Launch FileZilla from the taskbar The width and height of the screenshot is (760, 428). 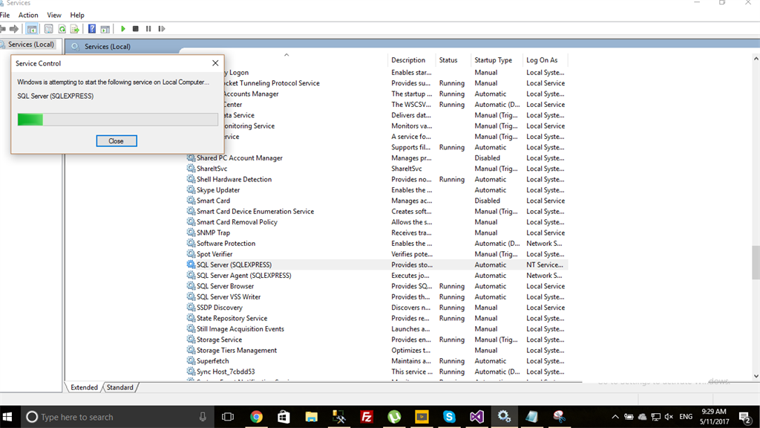367,417
